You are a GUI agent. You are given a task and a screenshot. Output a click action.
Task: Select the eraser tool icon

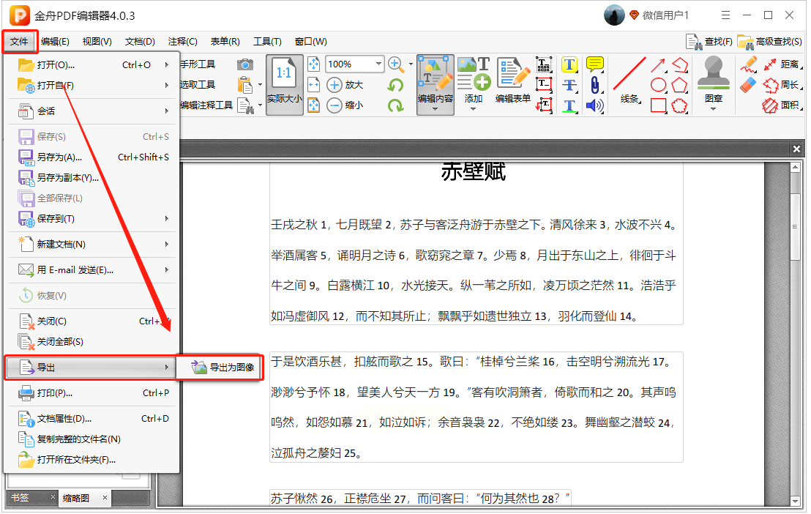click(747, 85)
